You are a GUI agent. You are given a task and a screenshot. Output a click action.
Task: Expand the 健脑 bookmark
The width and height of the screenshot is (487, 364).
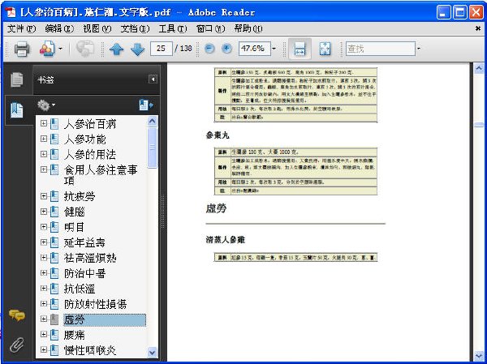[44, 212]
